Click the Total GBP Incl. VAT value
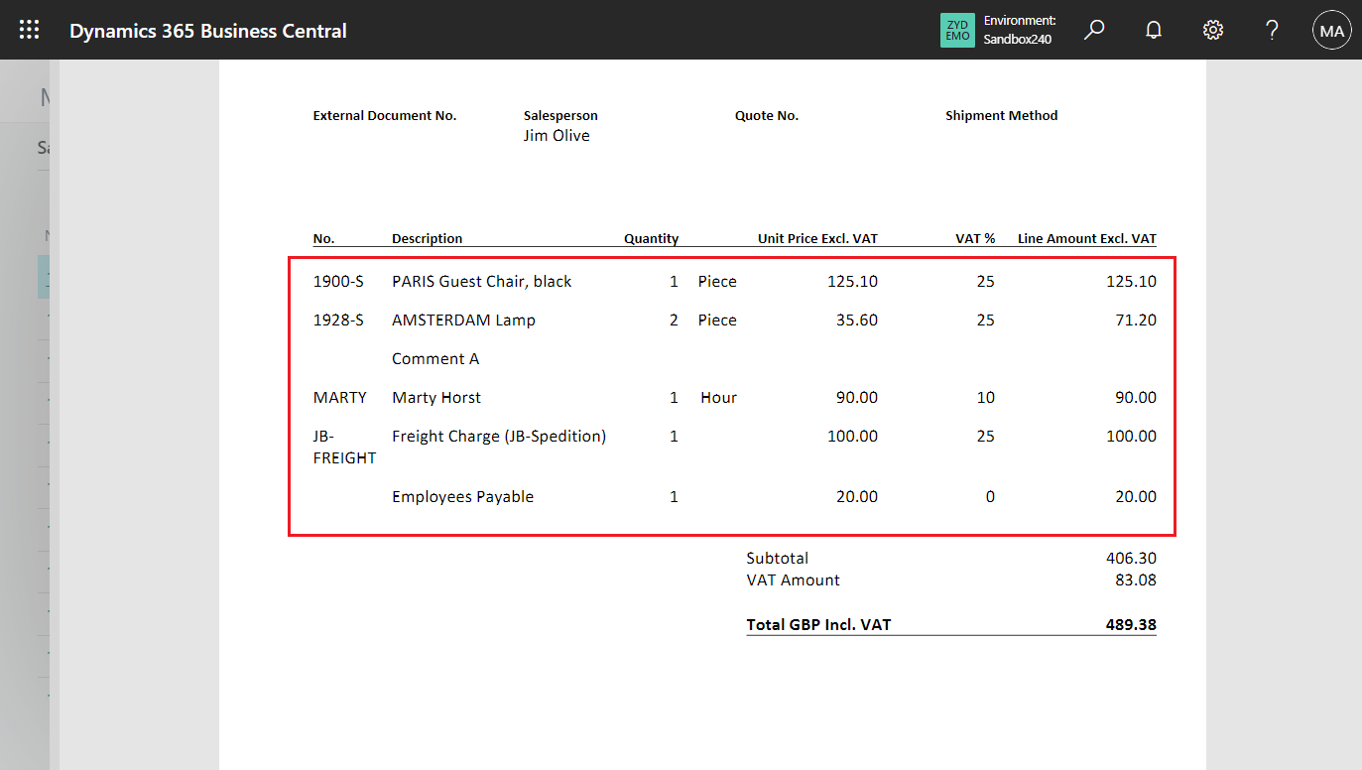The height and width of the screenshot is (770, 1362). (x=1130, y=624)
